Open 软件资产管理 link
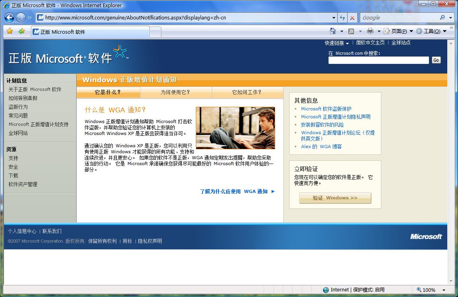458x297 pixels. pos(23,184)
